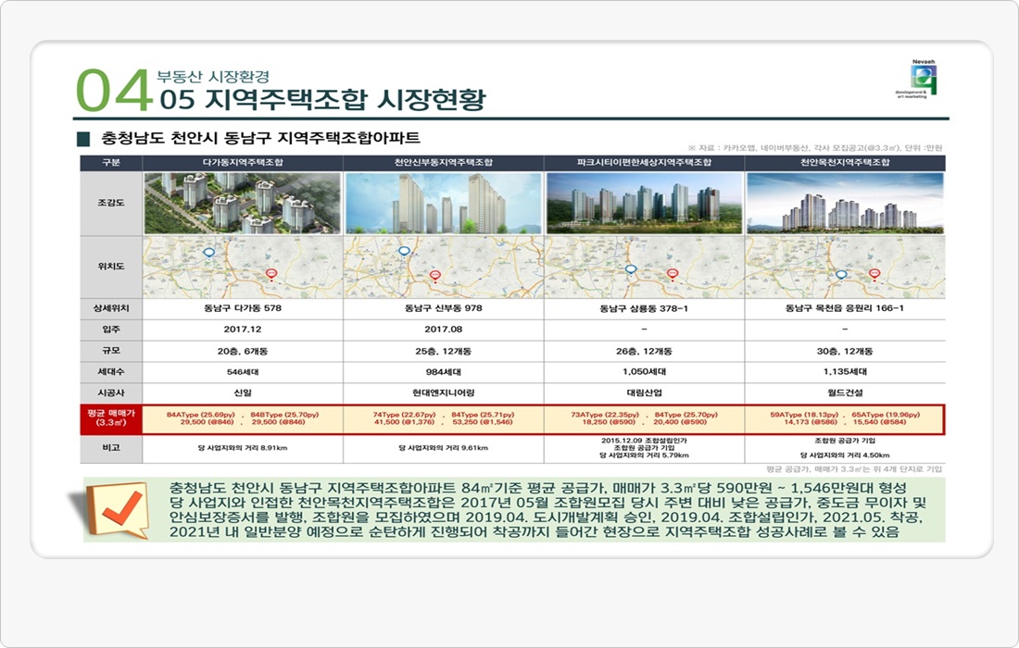1019x648 pixels.
Task: Select remark 2015.12.09 조합설립인가
Action: (644, 441)
